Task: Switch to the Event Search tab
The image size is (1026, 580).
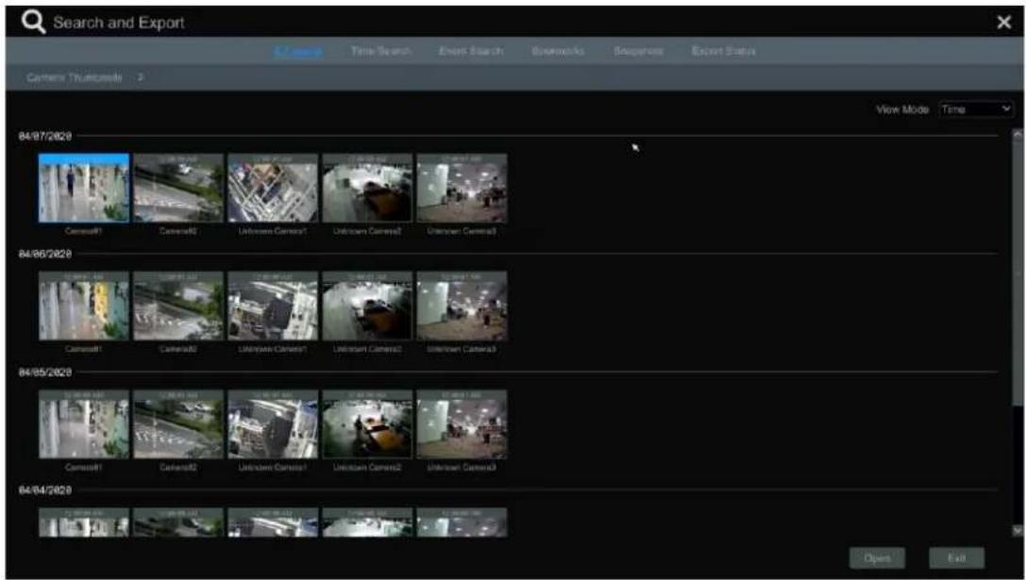Action: tap(471, 51)
